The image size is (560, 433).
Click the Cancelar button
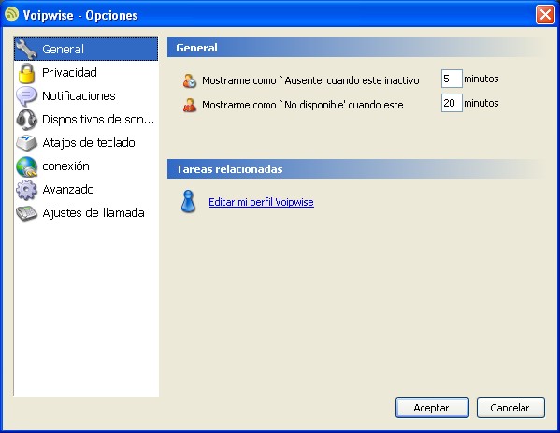point(510,408)
